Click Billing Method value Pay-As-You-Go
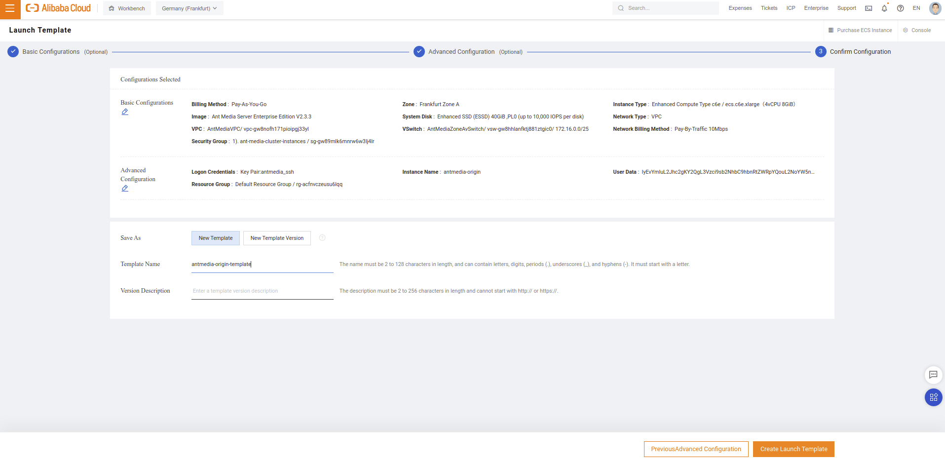The width and height of the screenshot is (945, 461). 249,105
